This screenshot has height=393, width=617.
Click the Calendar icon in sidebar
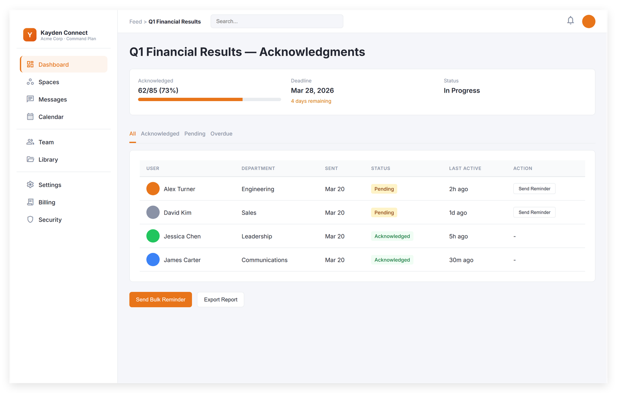30,117
